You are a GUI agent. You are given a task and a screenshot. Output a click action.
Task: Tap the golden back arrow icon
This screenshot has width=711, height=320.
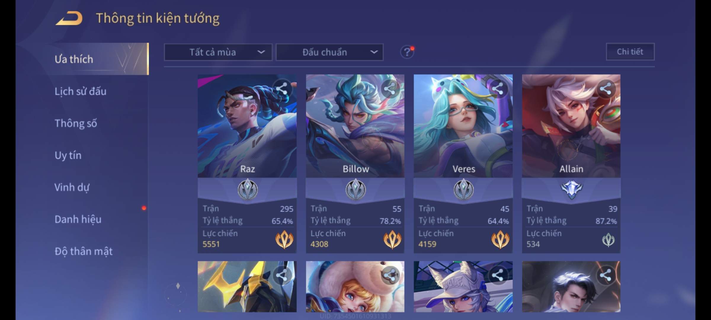(69, 18)
